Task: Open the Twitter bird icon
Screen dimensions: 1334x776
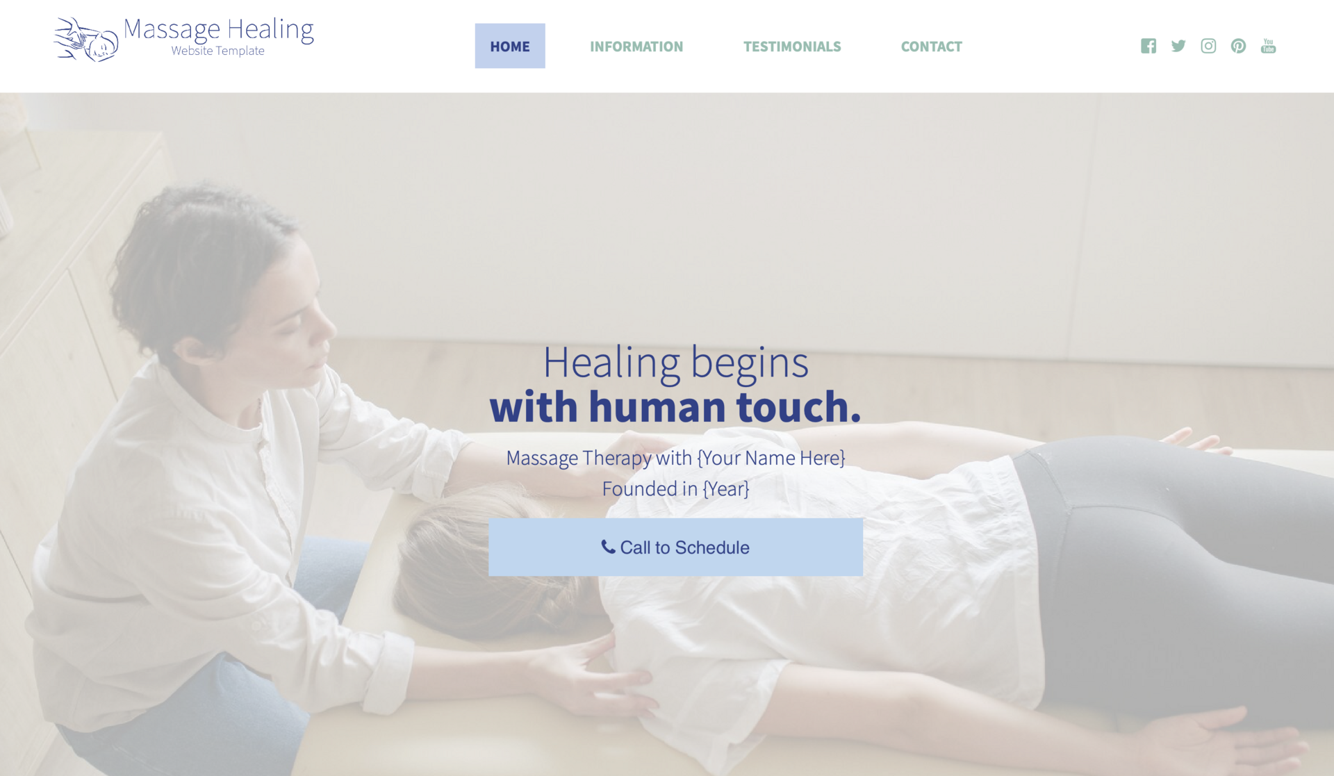Action: point(1178,46)
